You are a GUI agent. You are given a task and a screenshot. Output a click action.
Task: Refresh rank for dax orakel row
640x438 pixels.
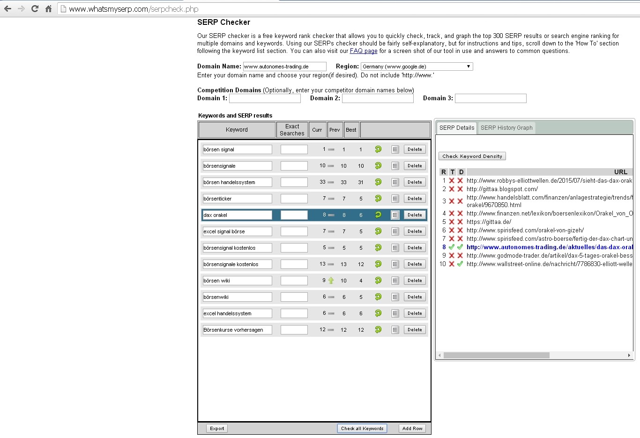coord(378,215)
